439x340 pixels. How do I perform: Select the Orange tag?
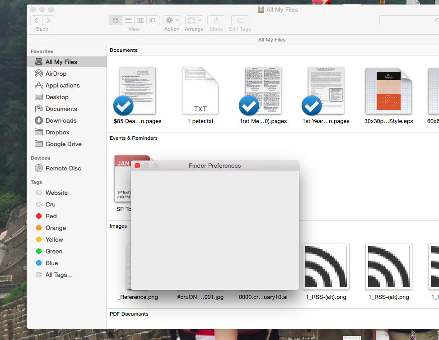[67, 228]
